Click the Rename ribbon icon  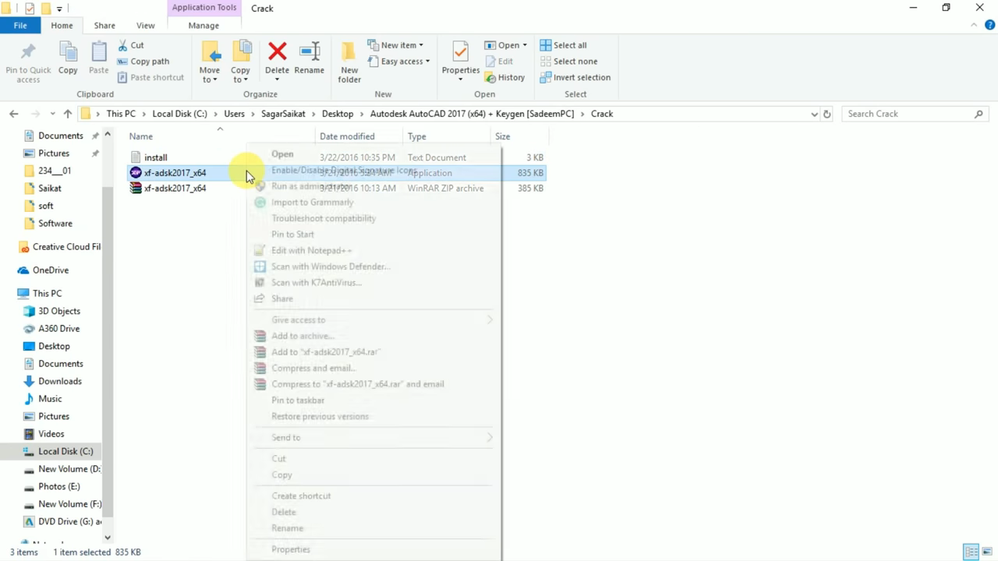[310, 51]
